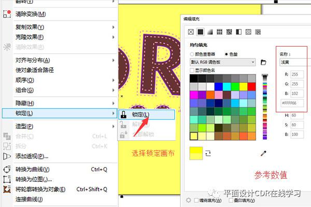Click the 名称 field showing 浅黄
311x207 pixels.
(295, 62)
